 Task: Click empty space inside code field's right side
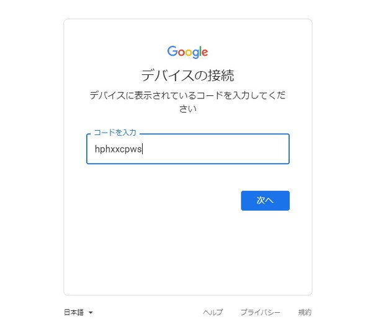pyautogui.click(x=233, y=149)
